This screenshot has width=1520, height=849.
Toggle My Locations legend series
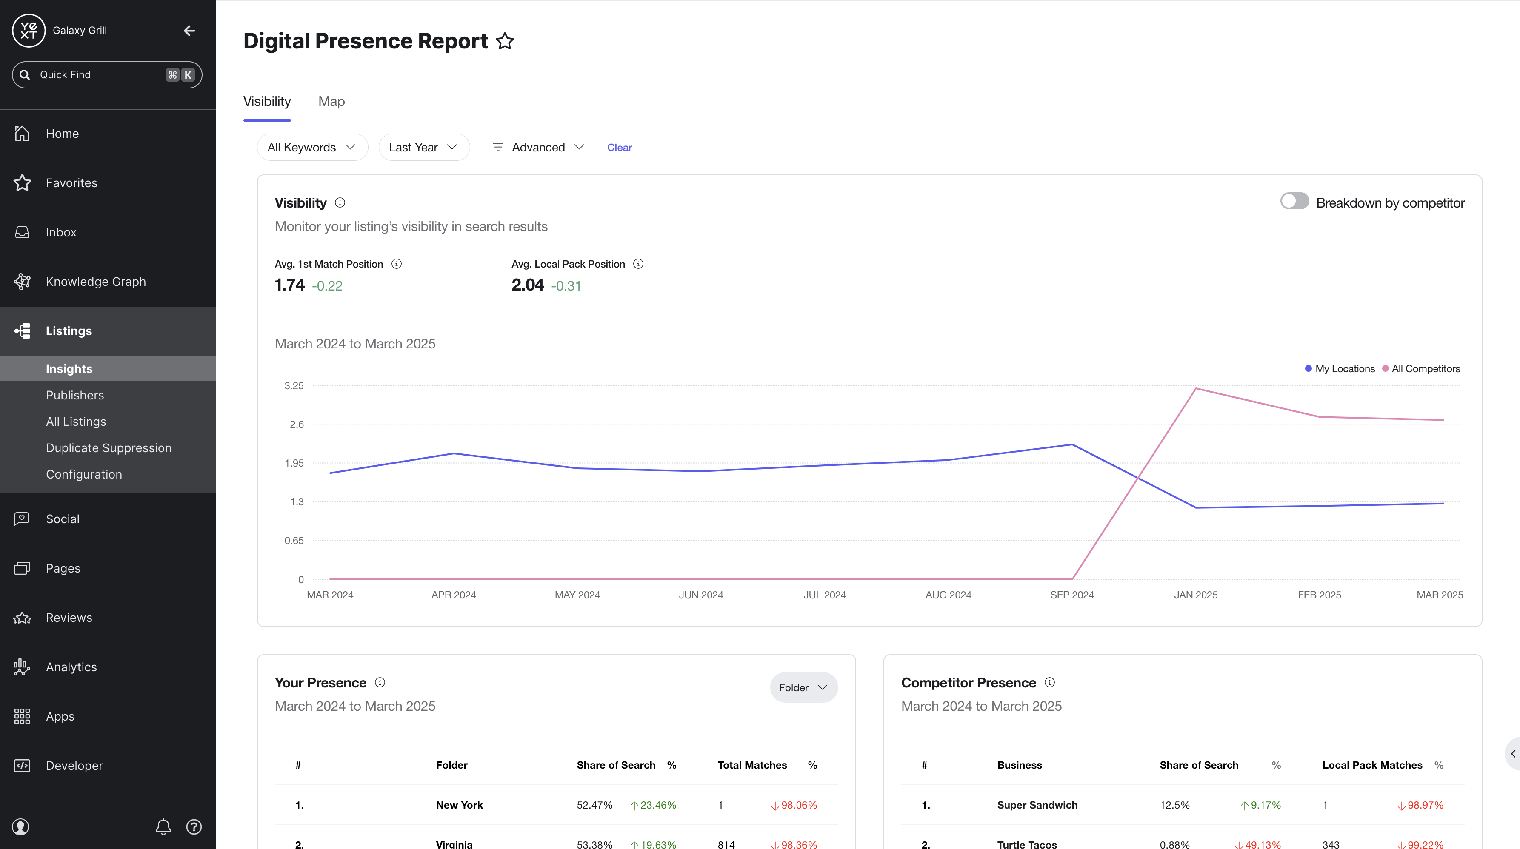(x=1340, y=369)
